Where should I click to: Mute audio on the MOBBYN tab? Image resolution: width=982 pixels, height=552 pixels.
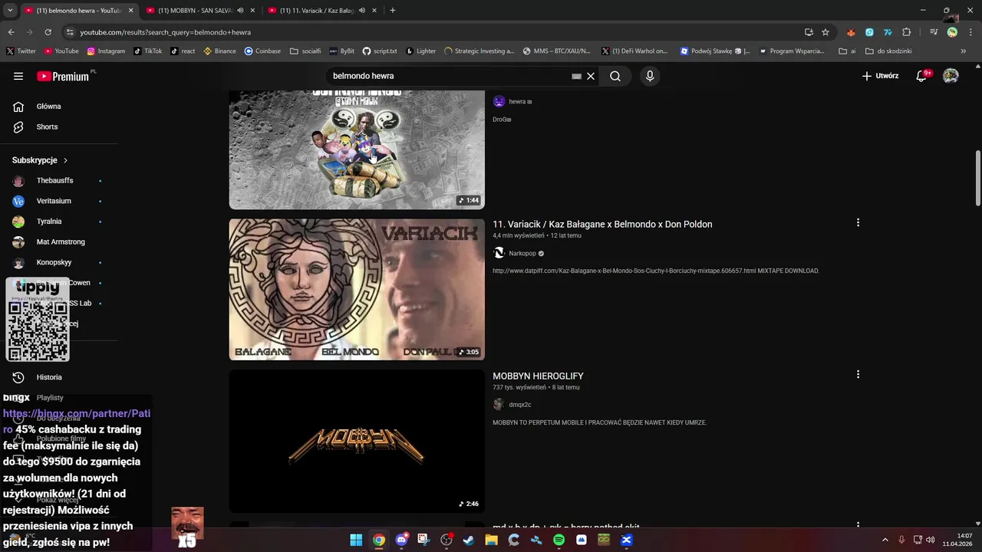[x=240, y=11]
